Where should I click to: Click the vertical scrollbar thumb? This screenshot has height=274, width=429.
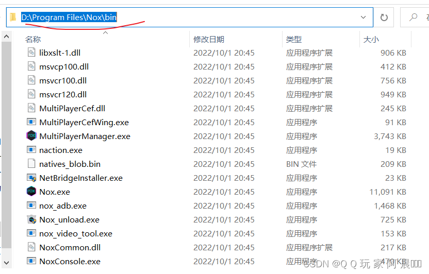7,145
